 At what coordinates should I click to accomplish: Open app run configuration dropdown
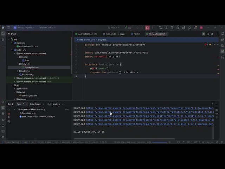coord(129,28)
